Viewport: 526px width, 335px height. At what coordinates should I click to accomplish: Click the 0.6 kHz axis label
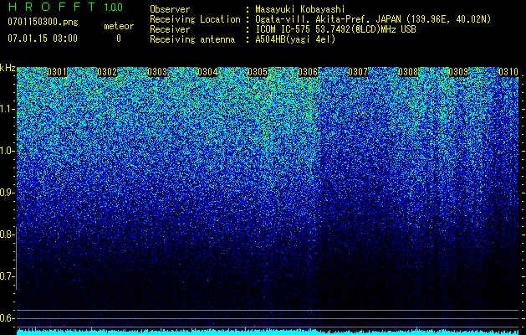(x=6, y=318)
